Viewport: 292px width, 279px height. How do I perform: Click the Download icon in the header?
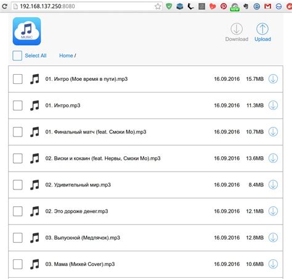pos(237,29)
